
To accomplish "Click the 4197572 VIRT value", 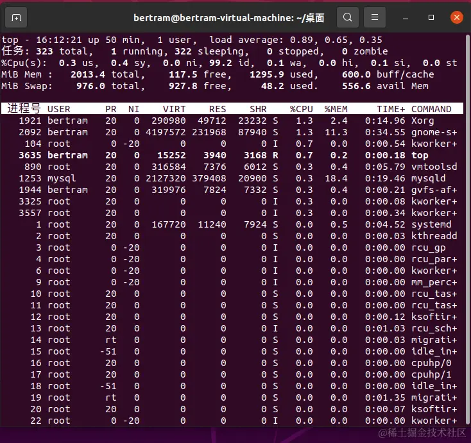I will pyautogui.click(x=166, y=132).
